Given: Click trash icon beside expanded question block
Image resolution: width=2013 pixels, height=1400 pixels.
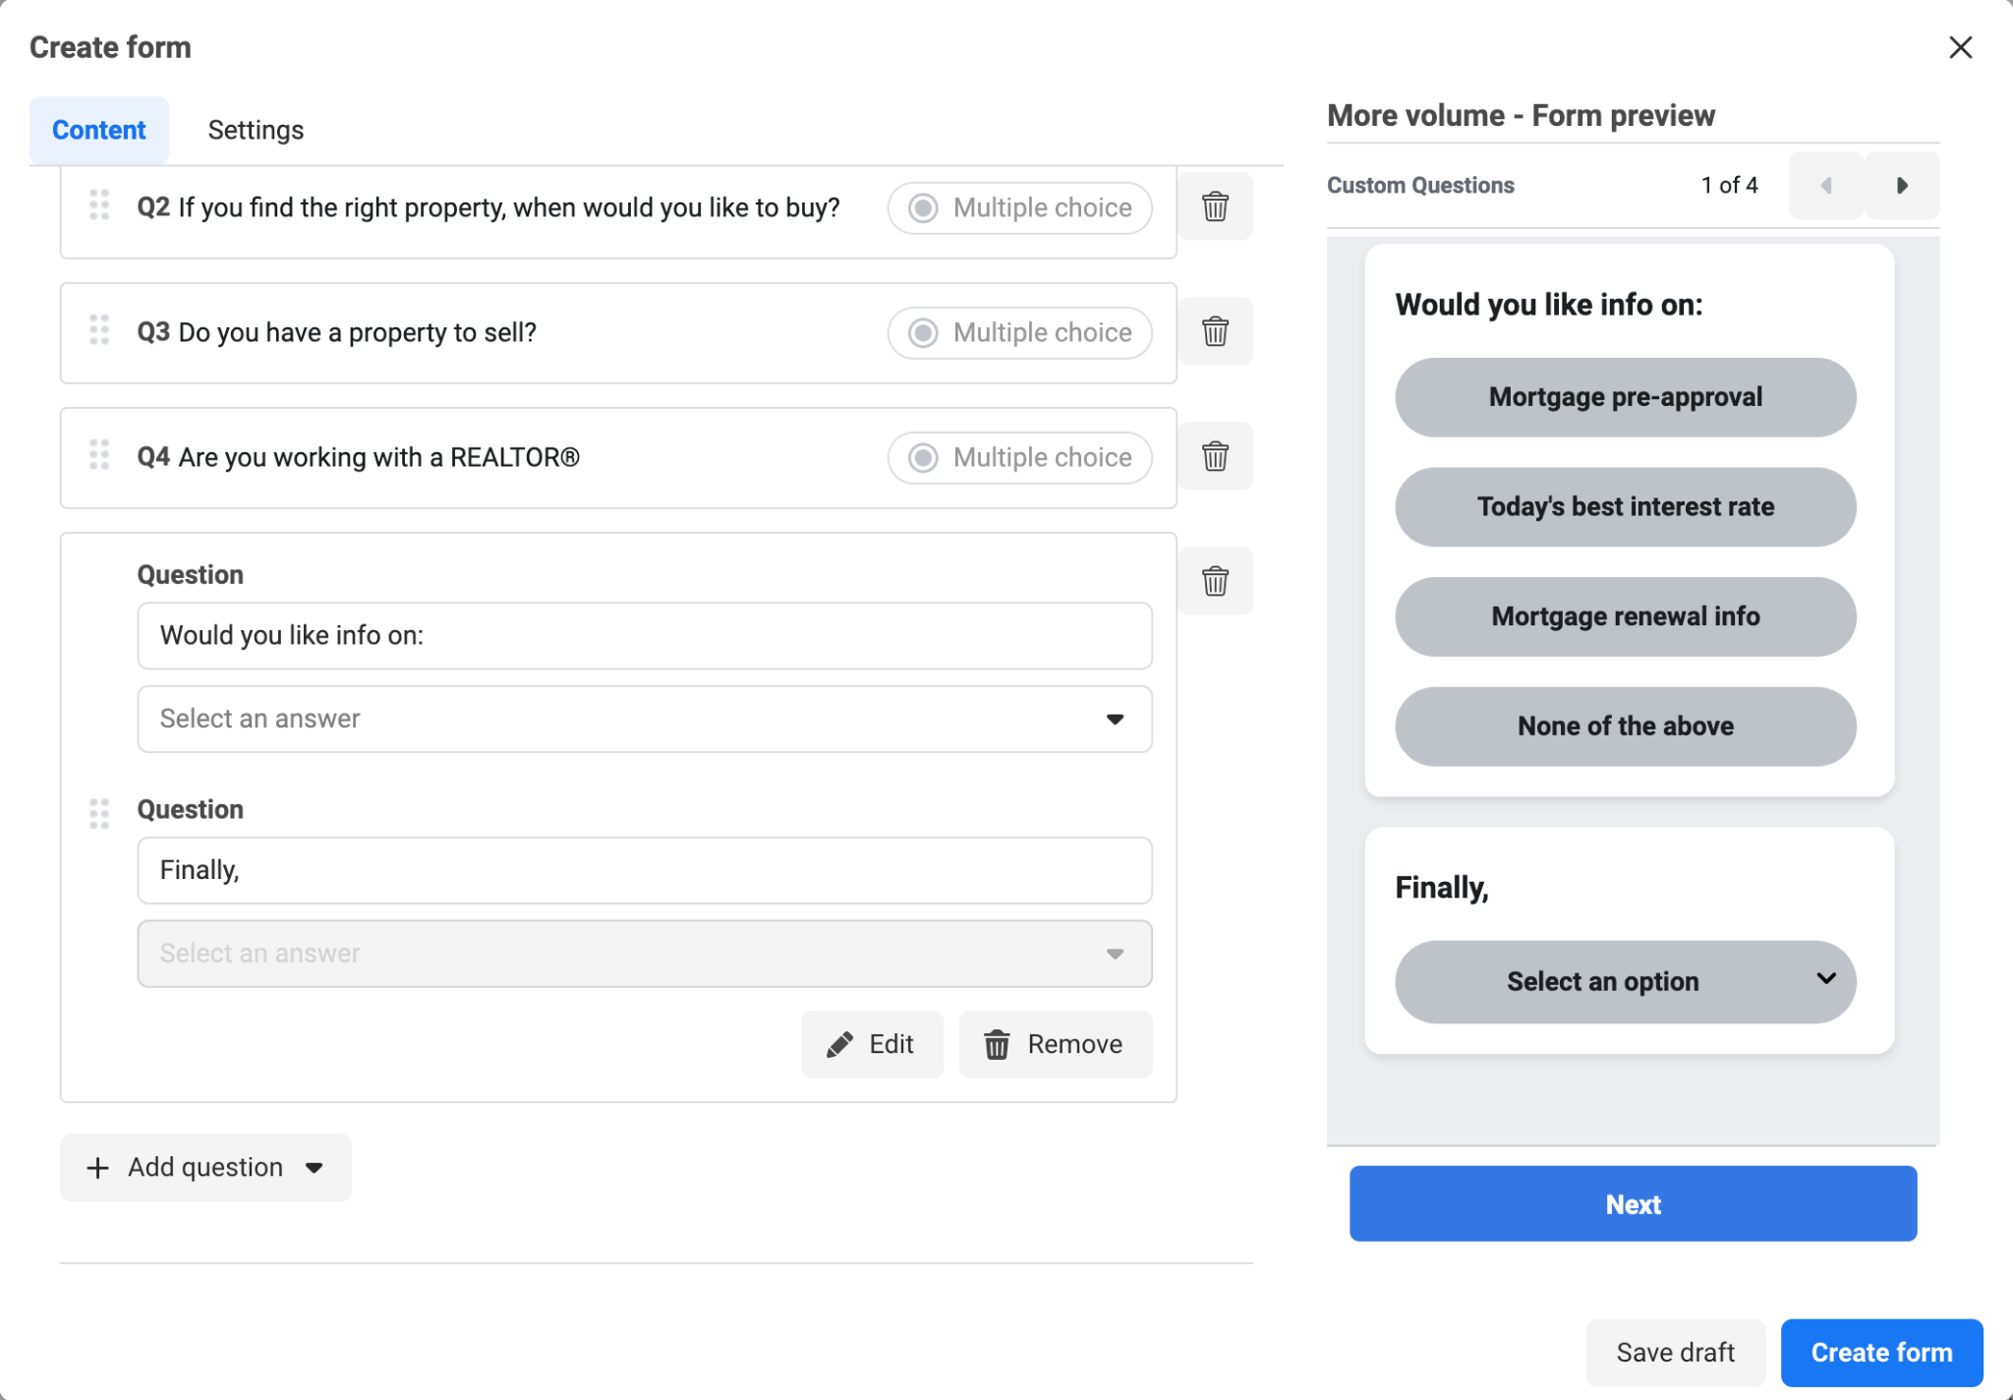Looking at the screenshot, I should [1215, 581].
